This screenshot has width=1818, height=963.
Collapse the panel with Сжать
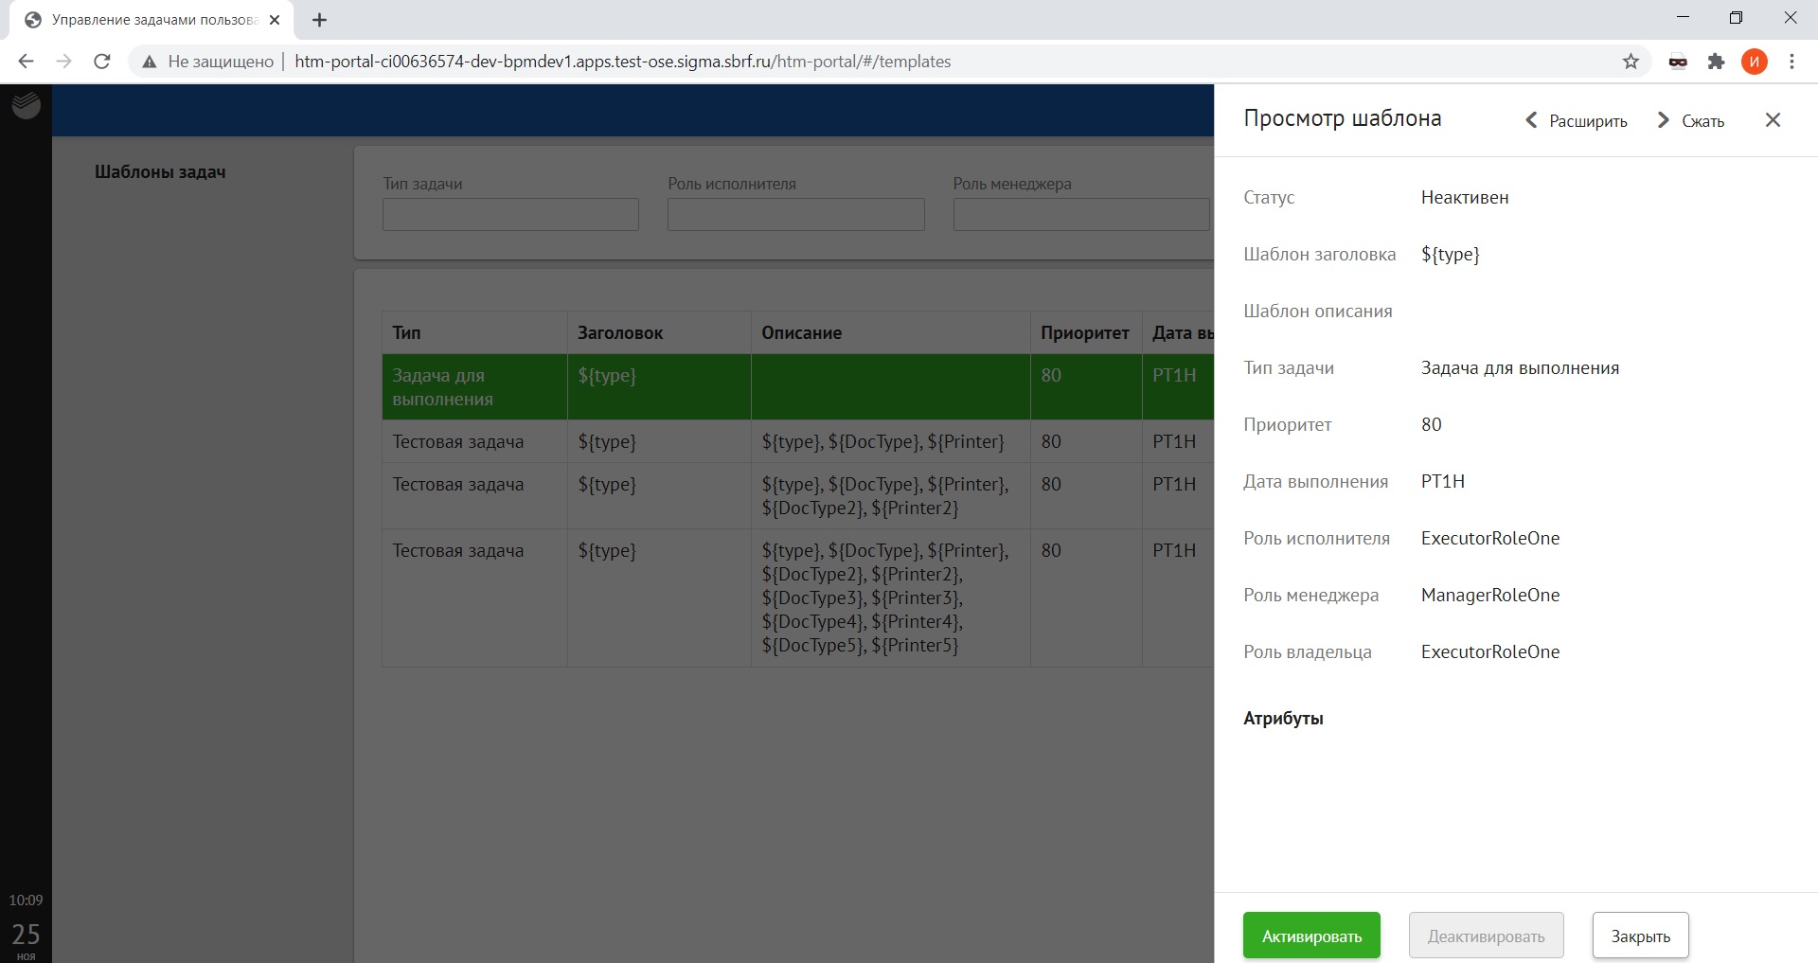tap(1691, 121)
